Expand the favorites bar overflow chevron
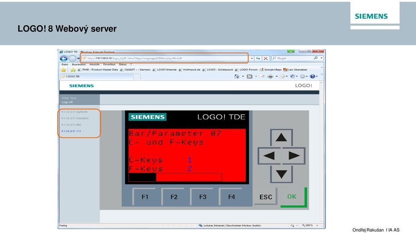 322,68
